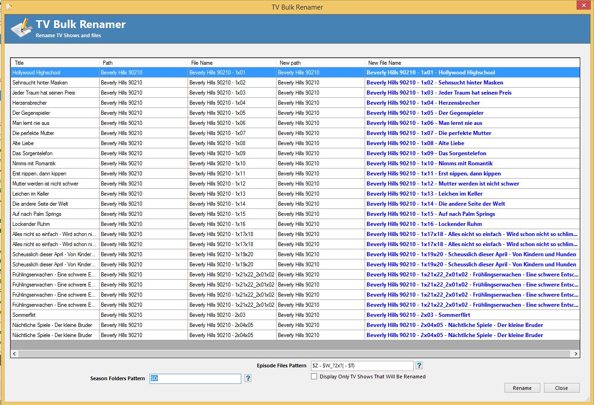Image resolution: width=594 pixels, height=405 pixels.
Task: Select the 'Der Gegenspieler' title cell
Action: point(55,113)
